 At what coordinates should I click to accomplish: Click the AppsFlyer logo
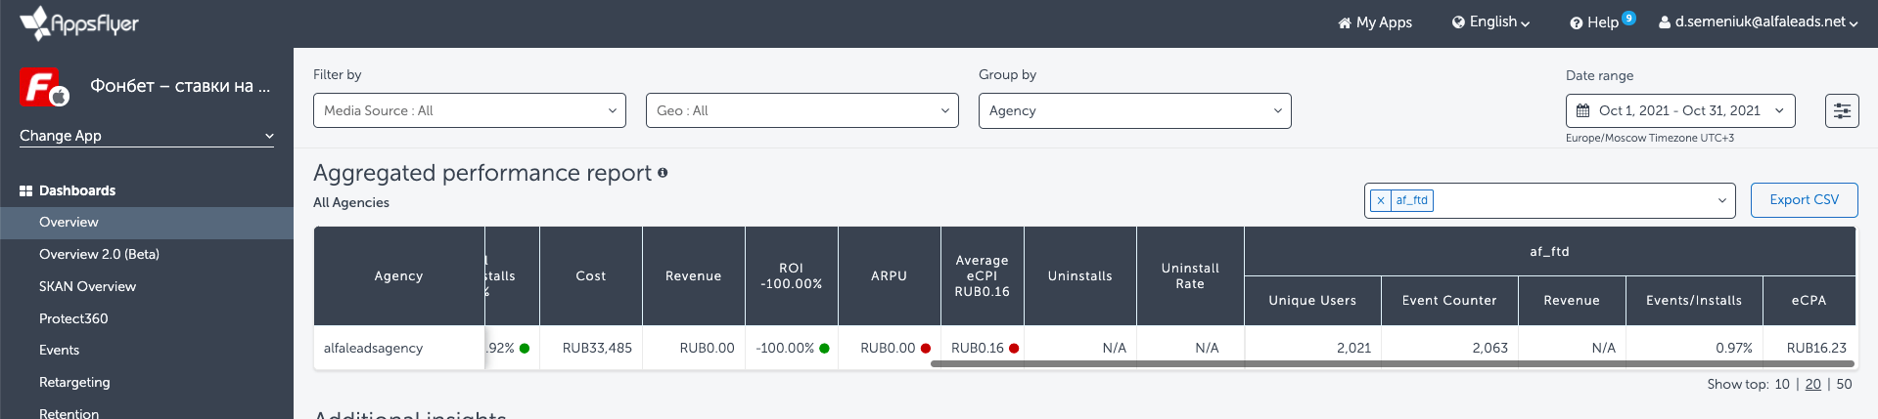[x=79, y=22]
